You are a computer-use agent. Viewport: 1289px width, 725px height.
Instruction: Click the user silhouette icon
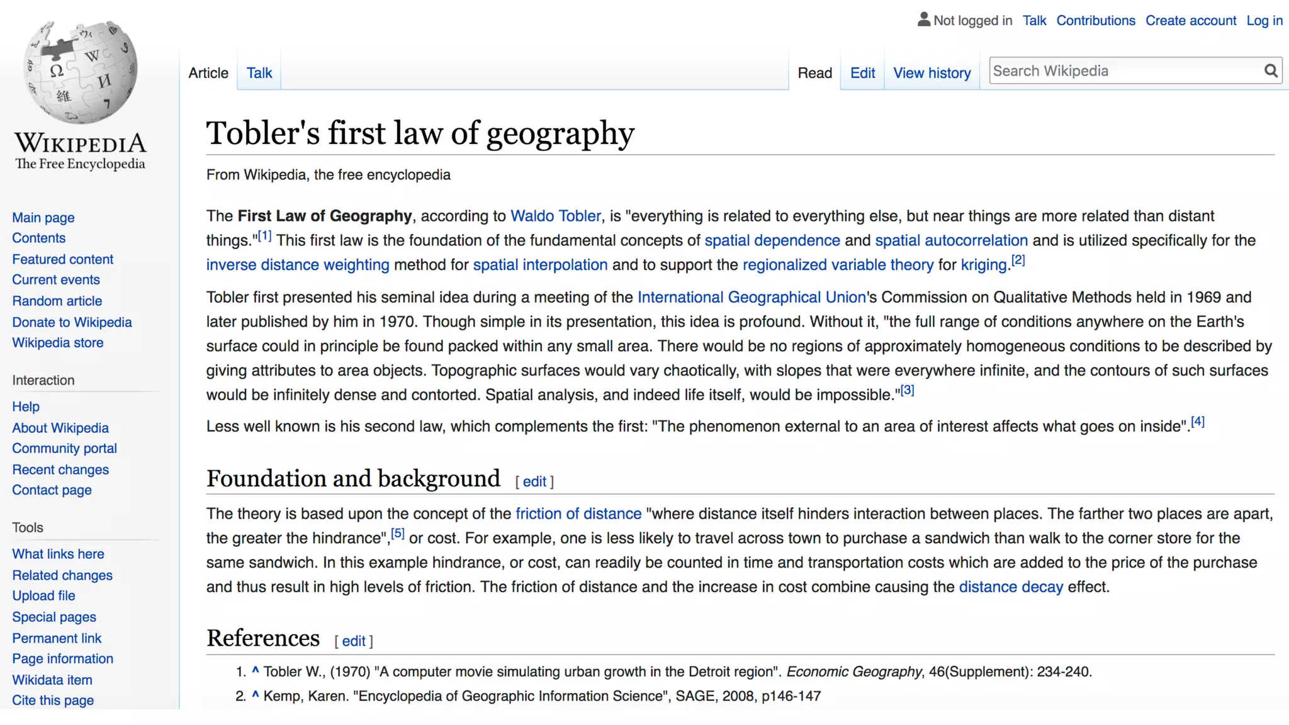pyautogui.click(x=923, y=20)
